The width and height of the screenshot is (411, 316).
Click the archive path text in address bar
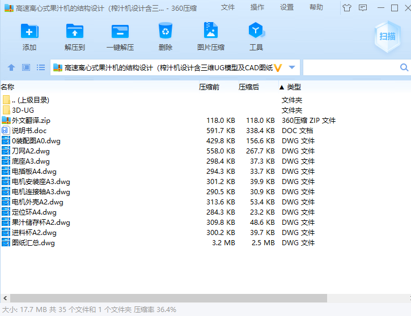(x=168, y=68)
